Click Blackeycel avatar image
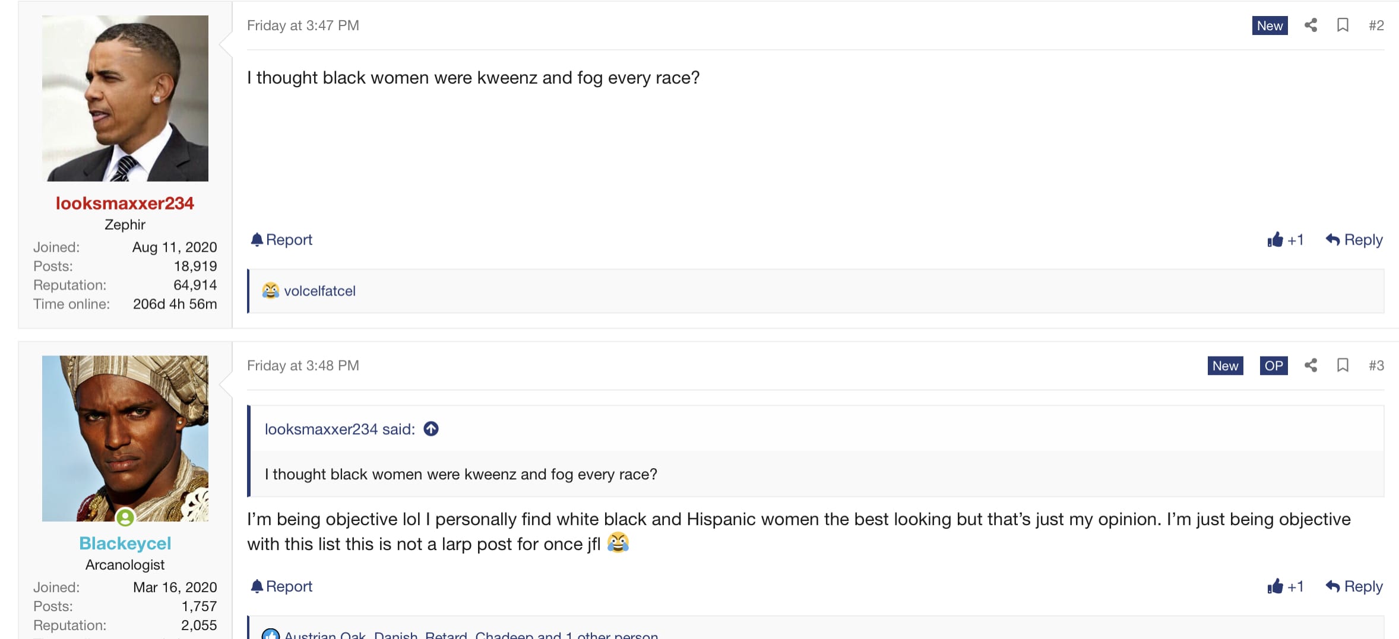This screenshot has height=639, width=1399. point(125,438)
